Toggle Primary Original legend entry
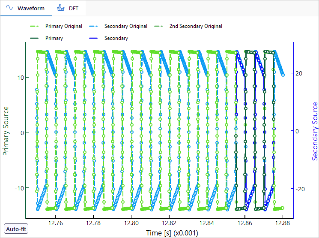Screen dimensions: 319x238 click(x=56, y=26)
